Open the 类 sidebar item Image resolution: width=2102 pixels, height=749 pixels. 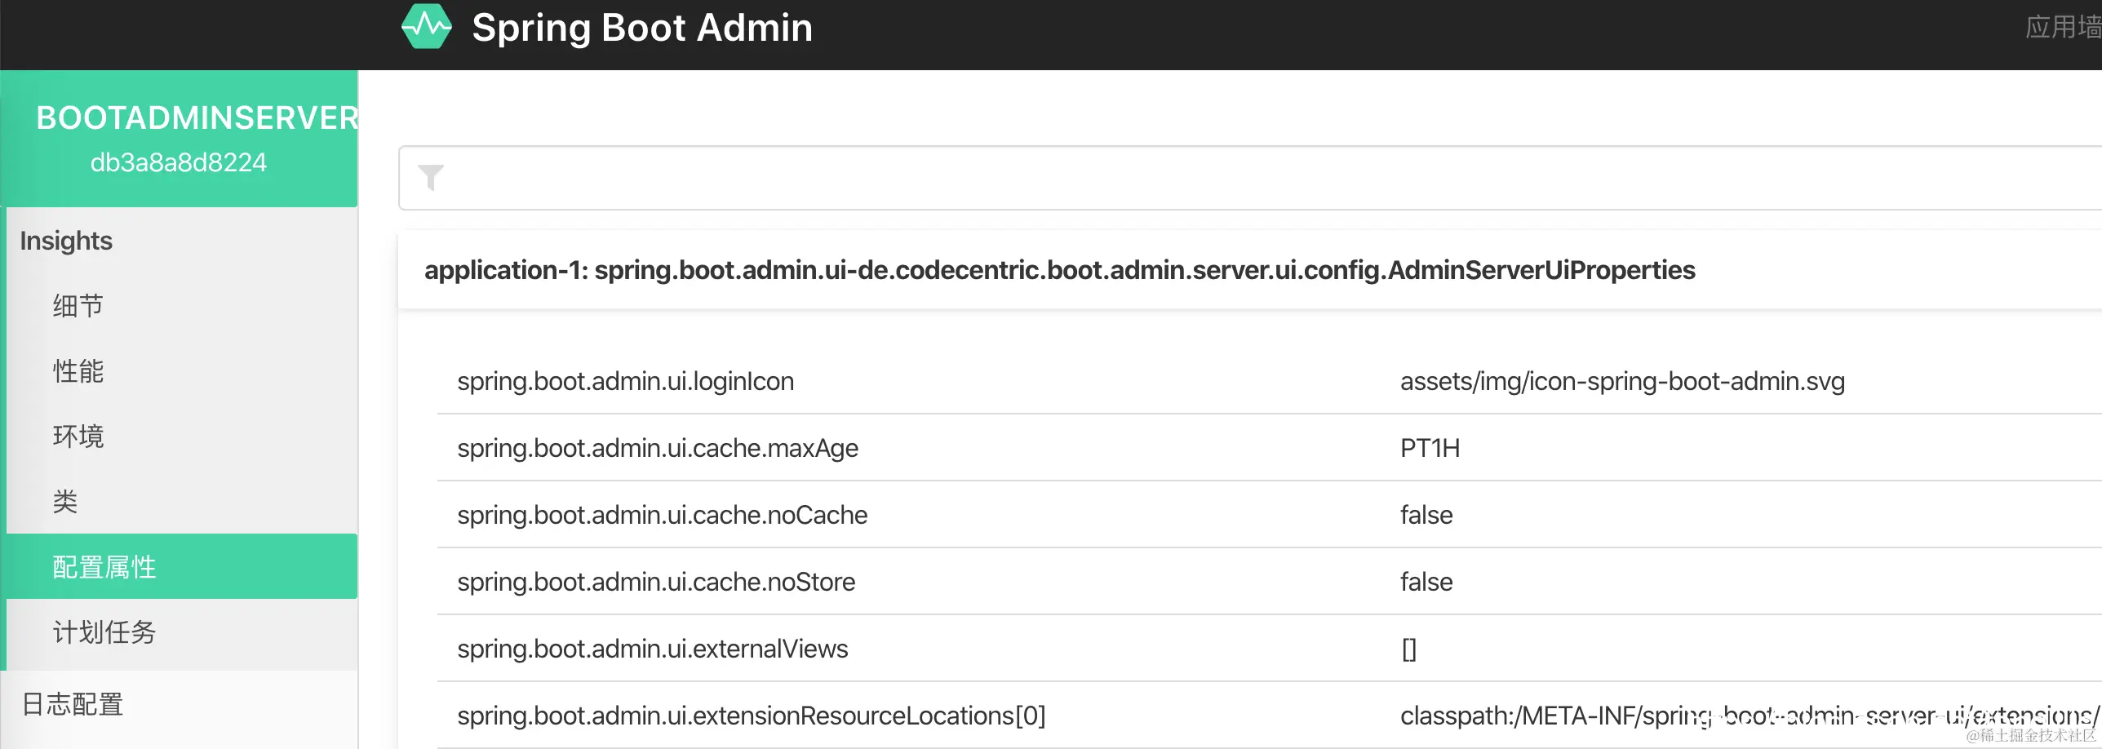point(65,502)
